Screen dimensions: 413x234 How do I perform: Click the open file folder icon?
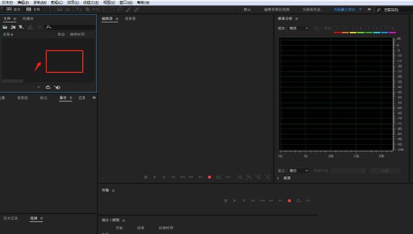coord(5,27)
